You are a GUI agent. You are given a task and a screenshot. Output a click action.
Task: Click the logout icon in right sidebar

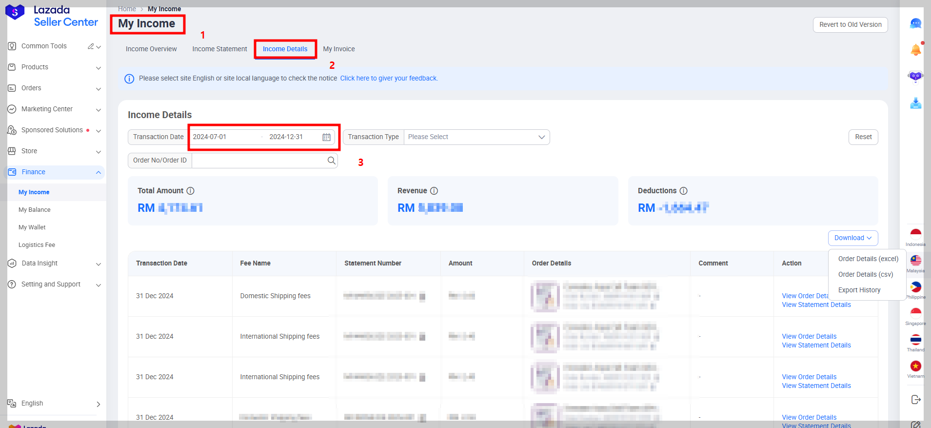coord(915,400)
